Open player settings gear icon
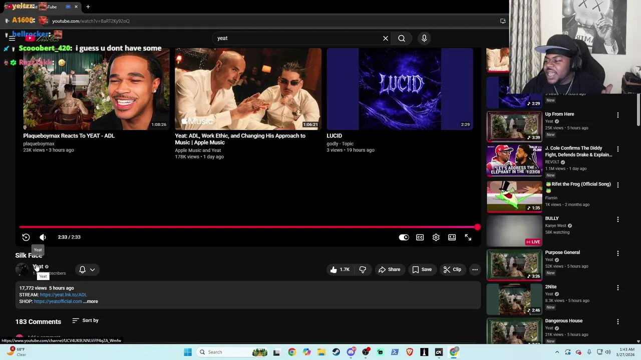The width and height of the screenshot is (641, 360). [x=436, y=237]
